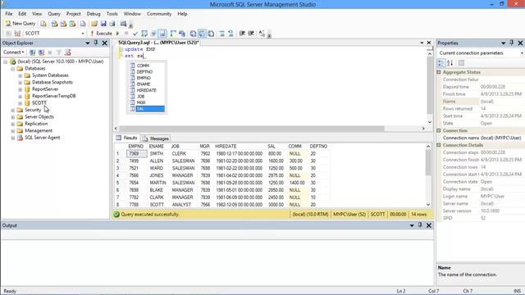Click the ENAME column header in results

point(157,147)
